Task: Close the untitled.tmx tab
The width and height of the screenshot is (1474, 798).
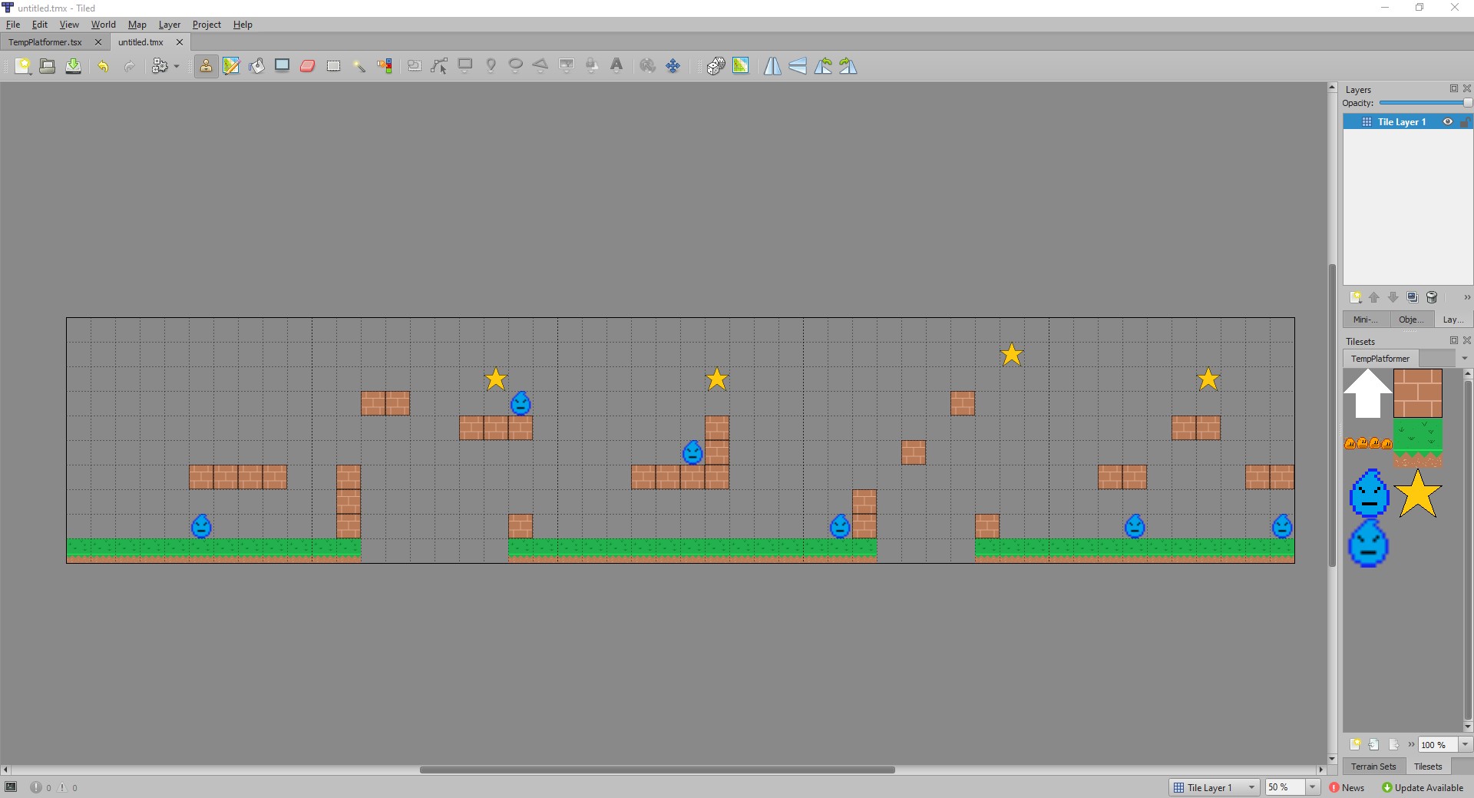Action: coord(180,42)
